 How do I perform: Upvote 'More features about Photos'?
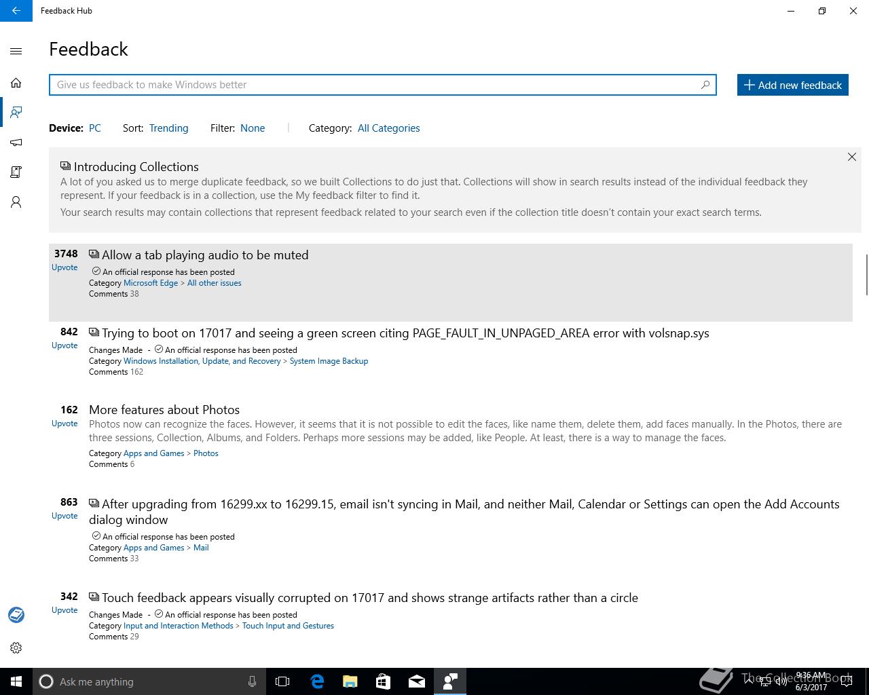[x=64, y=424]
